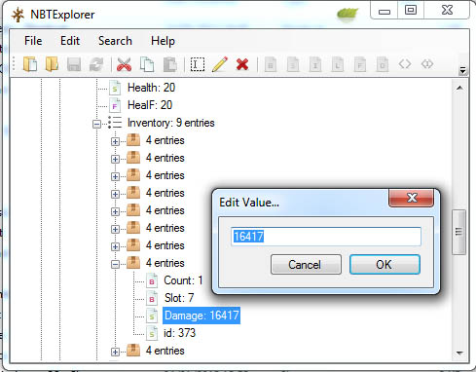Click the Add Float Tag icon
Screen dimensions: 476x372
(x=360, y=64)
